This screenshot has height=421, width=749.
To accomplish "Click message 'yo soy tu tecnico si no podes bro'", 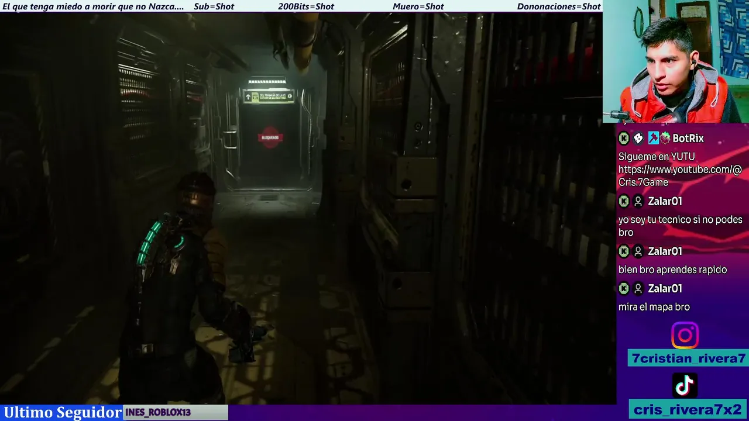I will (680, 226).
